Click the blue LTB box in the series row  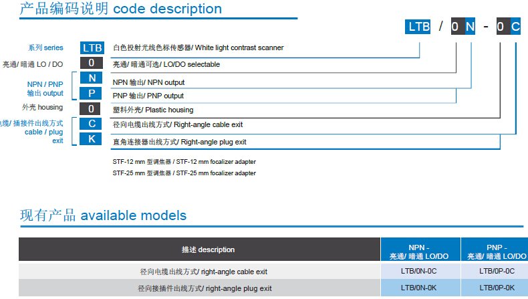point(92,48)
